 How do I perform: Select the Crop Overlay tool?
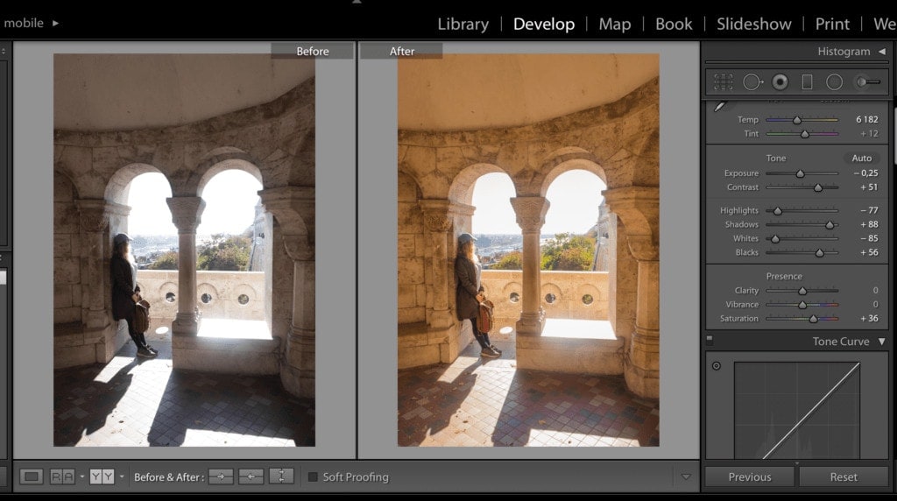pos(723,82)
